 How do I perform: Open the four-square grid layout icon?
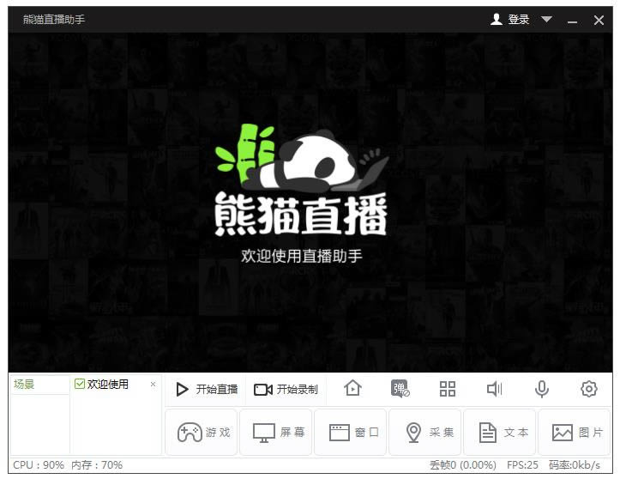448,389
